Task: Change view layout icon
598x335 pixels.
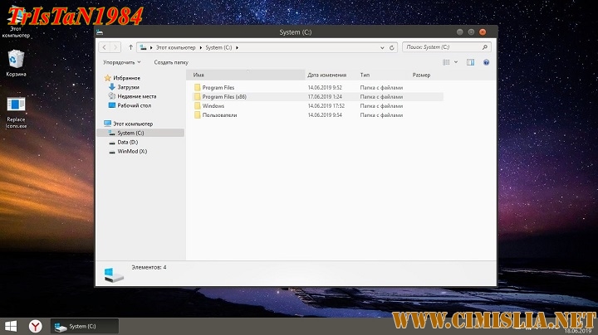Action: point(446,62)
